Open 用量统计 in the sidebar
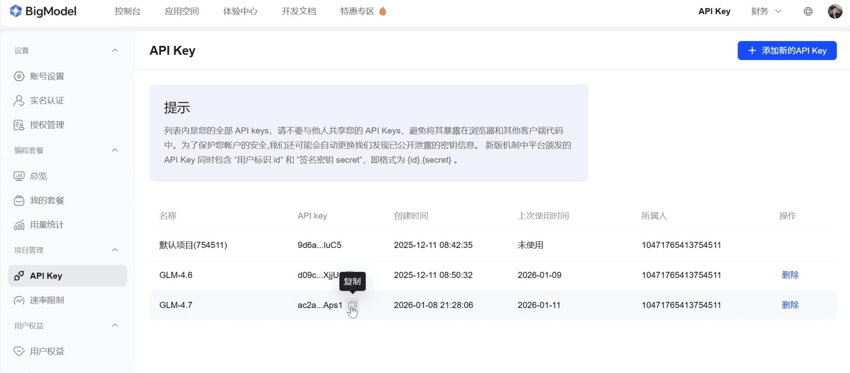Screen dimensions: 850x373 (47, 225)
